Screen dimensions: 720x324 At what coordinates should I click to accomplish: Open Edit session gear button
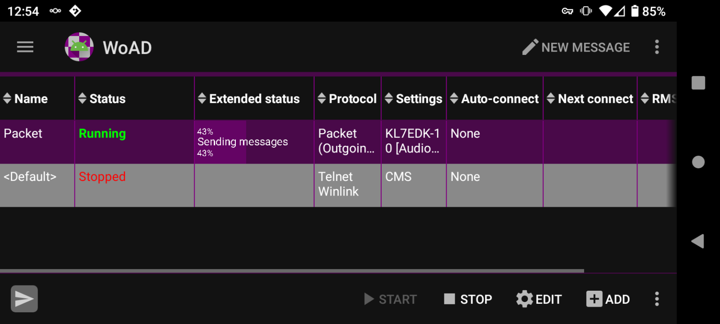click(539, 299)
